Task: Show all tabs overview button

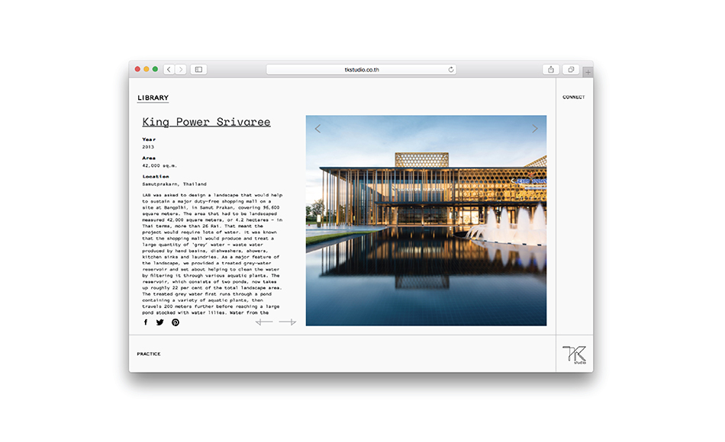Action: [x=571, y=69]
